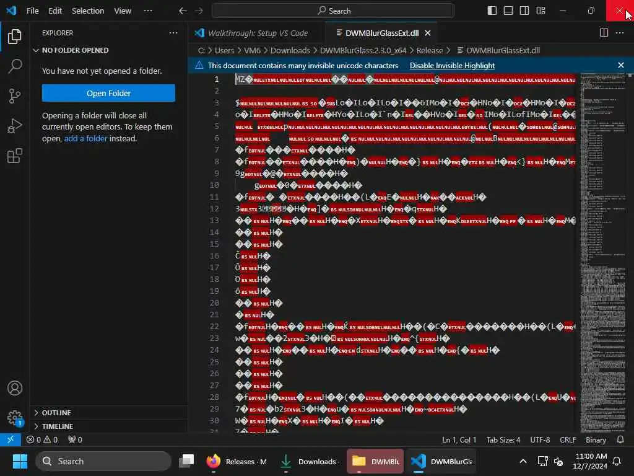Screen dimensions: 634x476
Task: Switch to Downloads taskbar window
Action: click(310, 461)
